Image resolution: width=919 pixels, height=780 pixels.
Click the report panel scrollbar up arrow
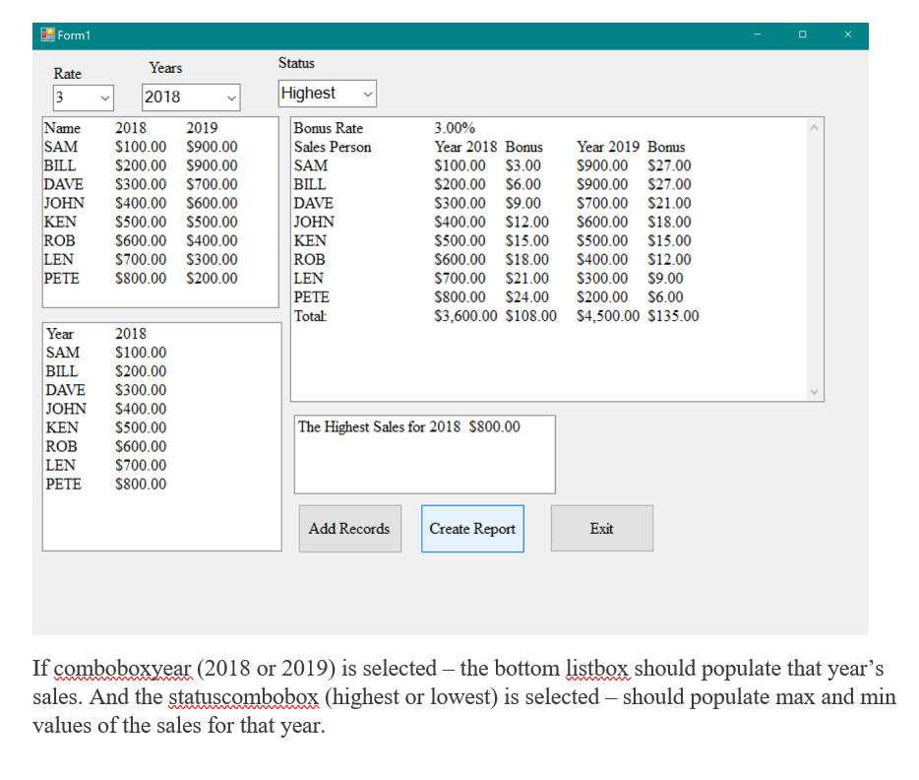click(815, 126)
